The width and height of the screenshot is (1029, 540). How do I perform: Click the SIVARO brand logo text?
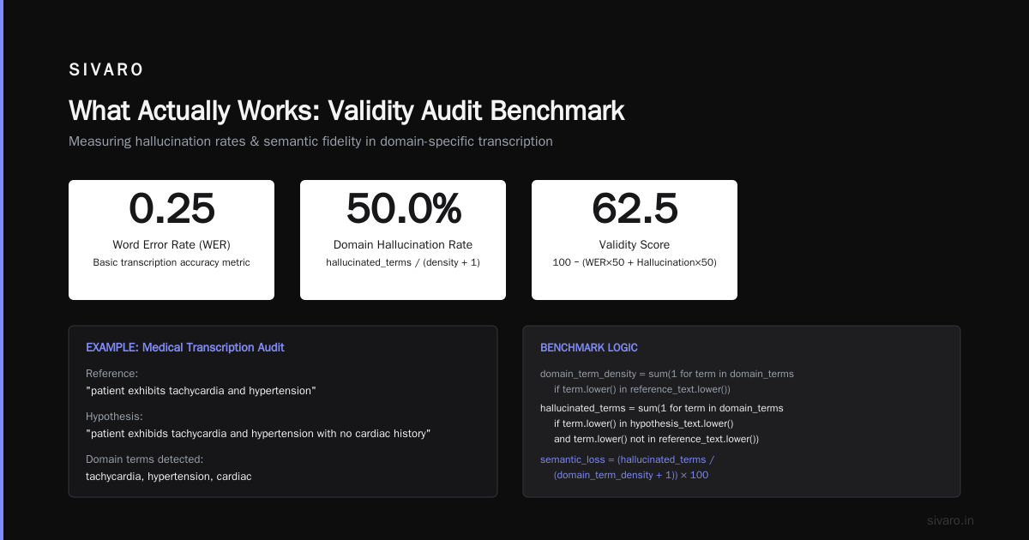(x=106, y=70)
